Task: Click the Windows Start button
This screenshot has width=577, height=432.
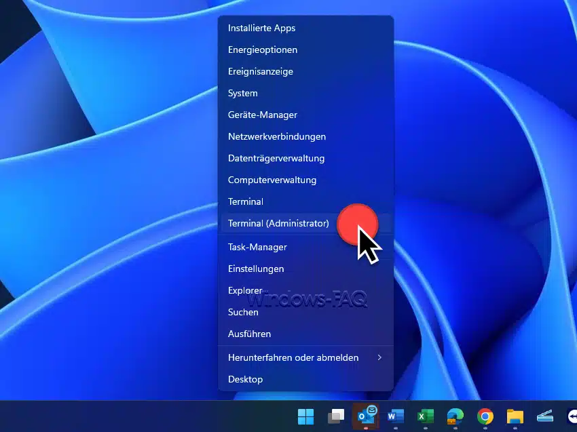Action: point(305,416)
